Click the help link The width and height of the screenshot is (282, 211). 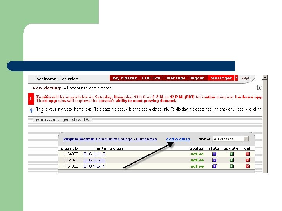245,78
